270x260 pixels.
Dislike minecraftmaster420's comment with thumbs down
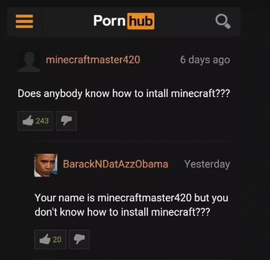[x=66, y=121]
